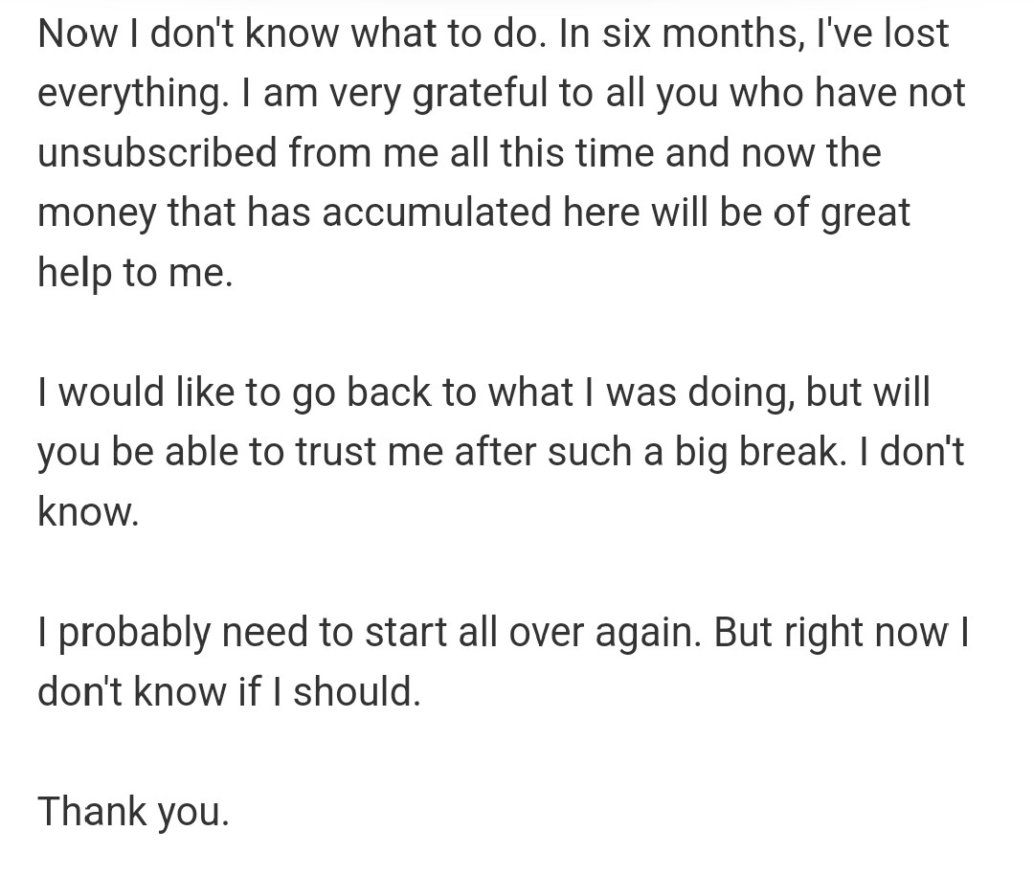The height and width of the screenshot is (876, 1034).
Task: Click the word "trust" in second paragraph
Action: pyautogui.click(x=336, y=452)
